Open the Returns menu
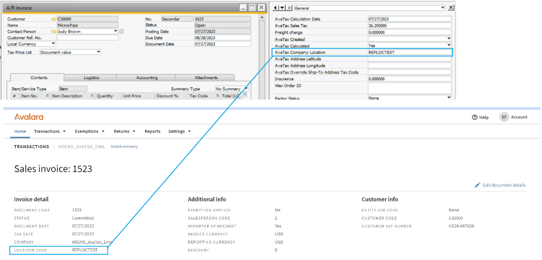The width and height of the screenshot is (542, 260). pos(125,132)
